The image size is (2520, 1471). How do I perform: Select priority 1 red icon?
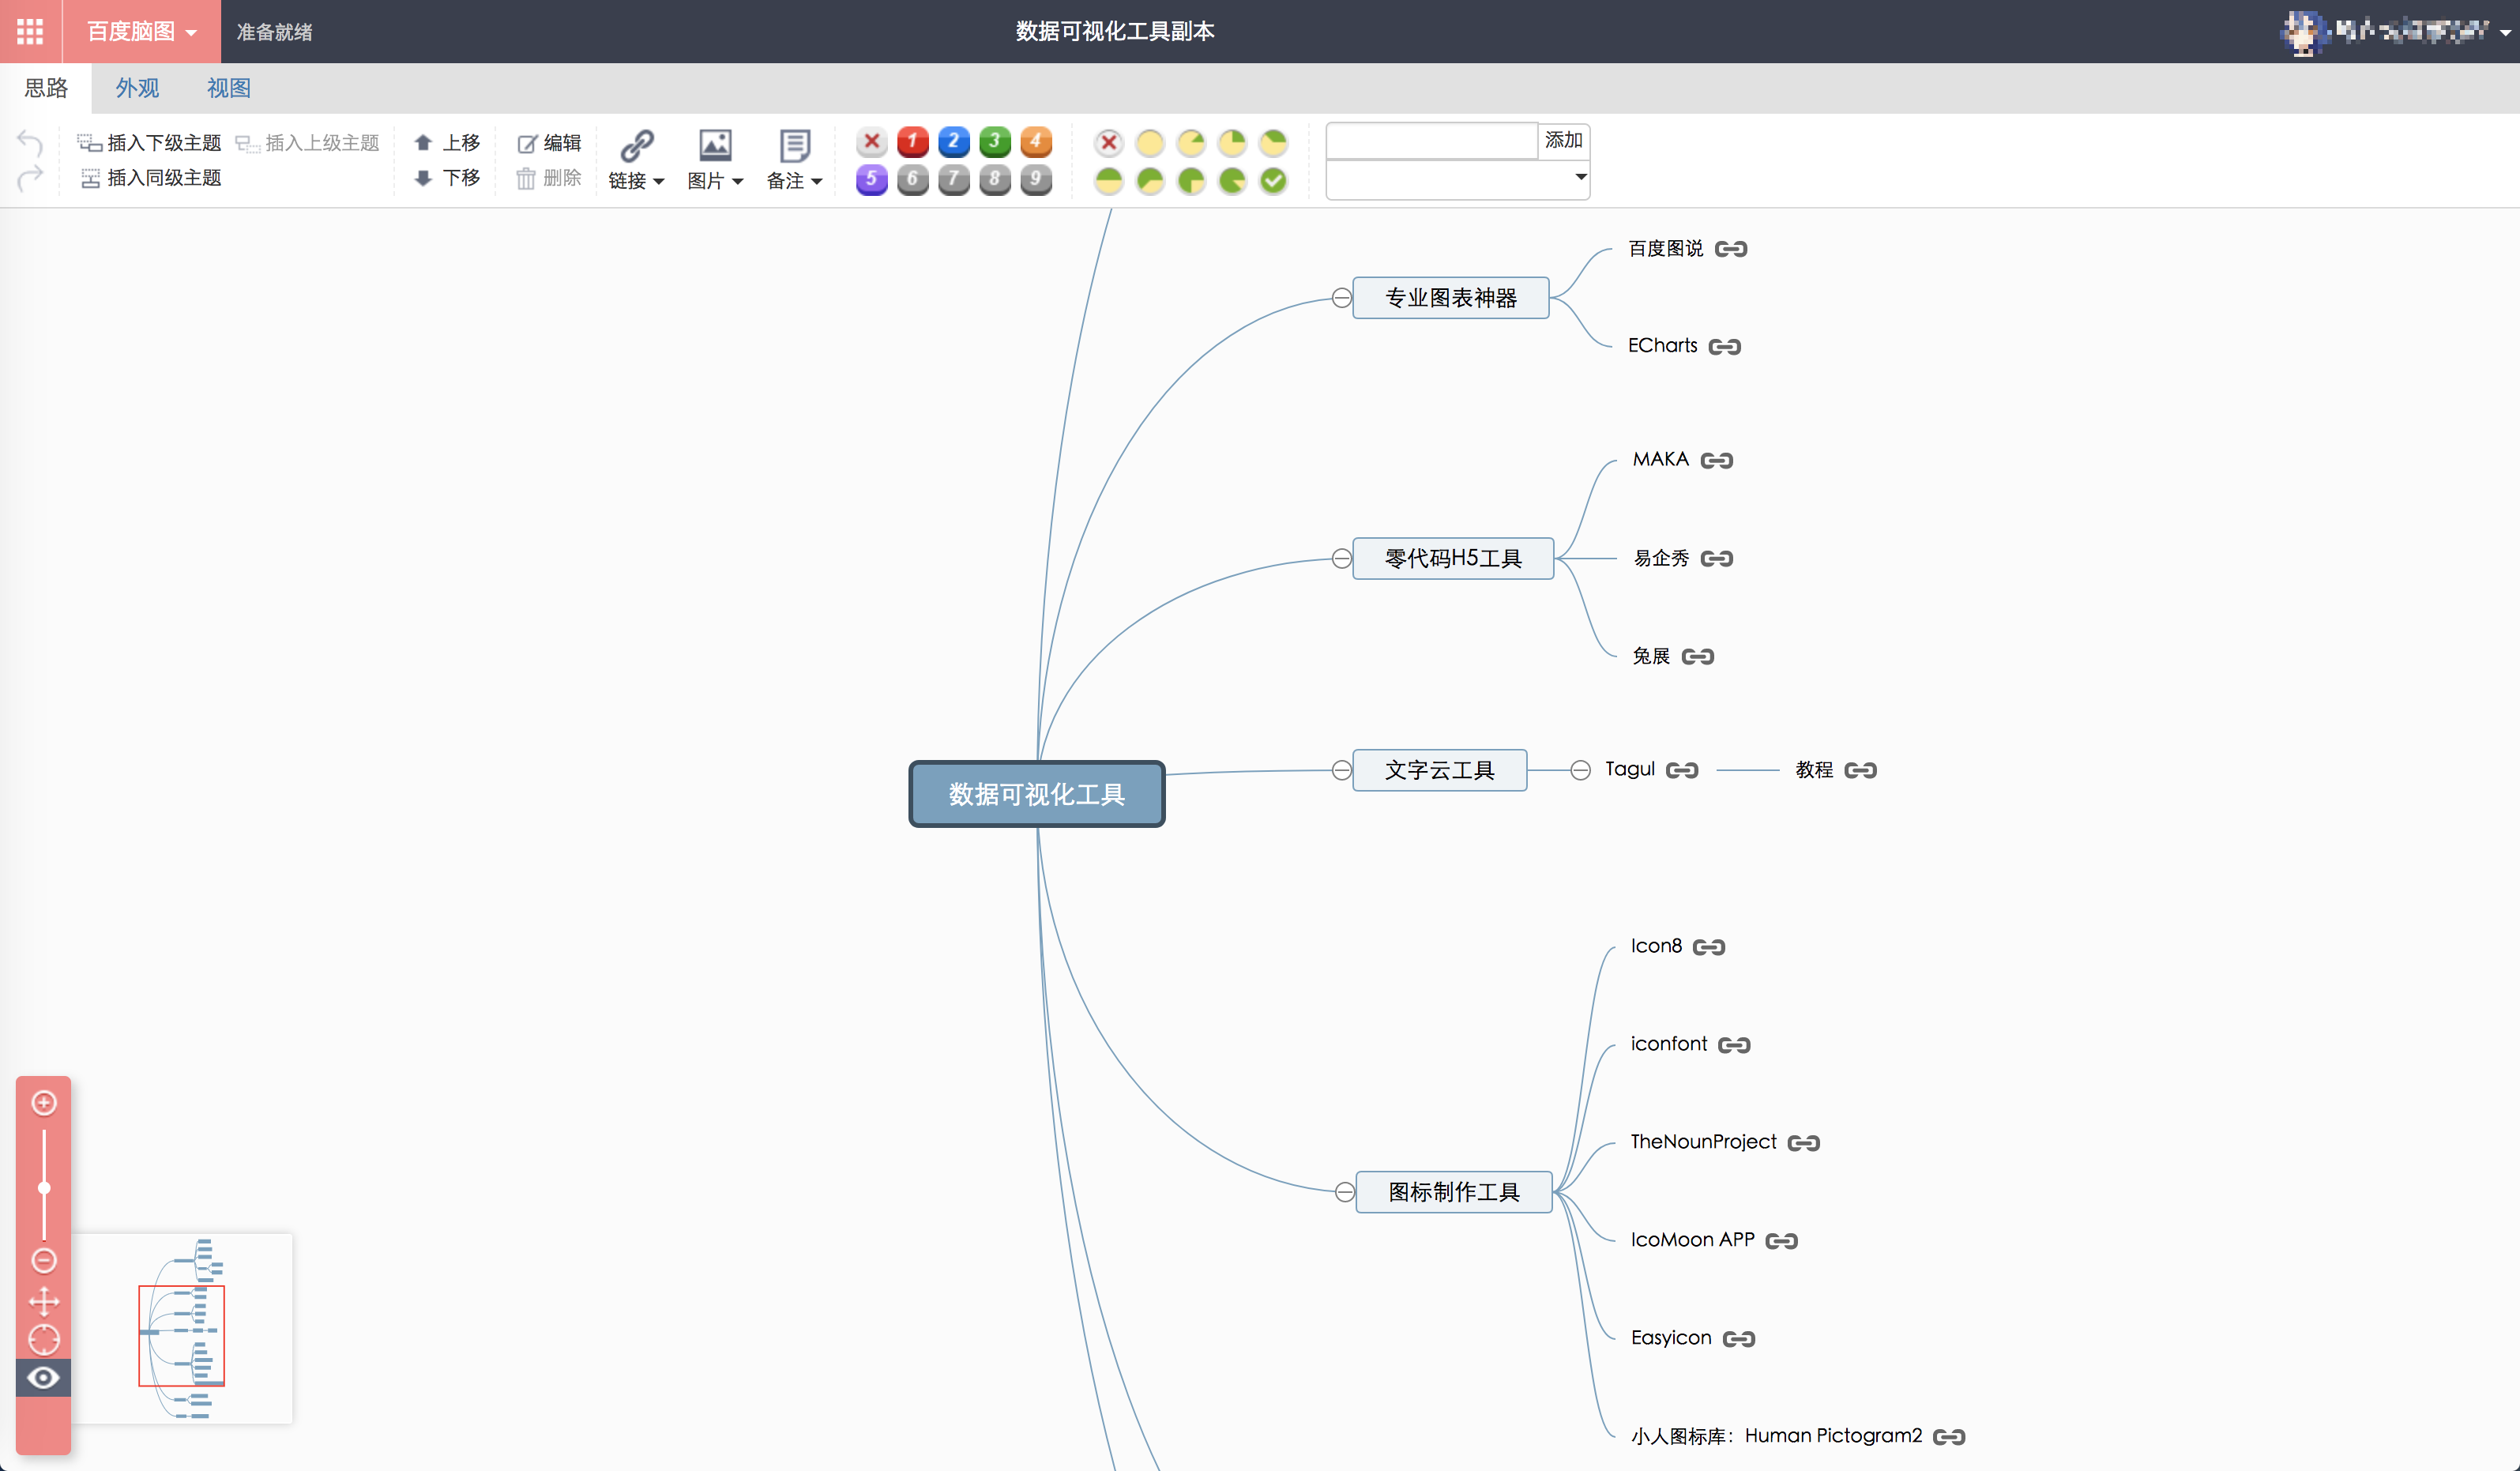[x=912, y=142]
